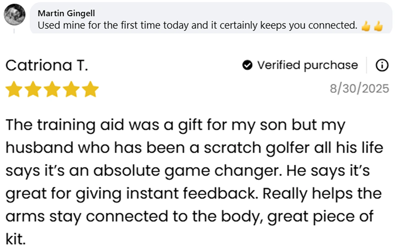The height and width of the screenshot is (249, 399).
Task: Click the first thumbs-up emoji in comment
Action: [366, 26]
